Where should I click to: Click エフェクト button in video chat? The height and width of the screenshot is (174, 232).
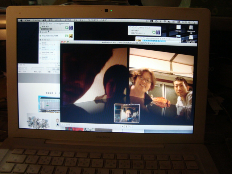(x=66, y=125)
